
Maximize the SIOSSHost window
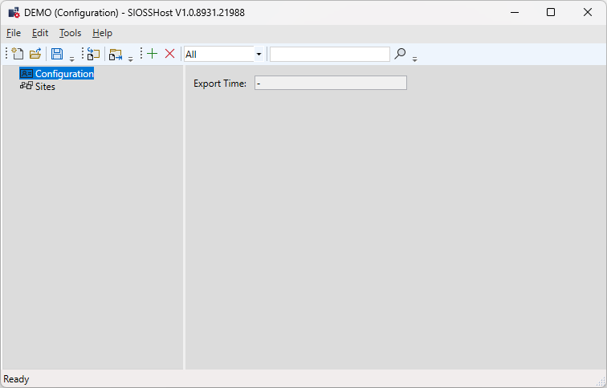[551, 12]
